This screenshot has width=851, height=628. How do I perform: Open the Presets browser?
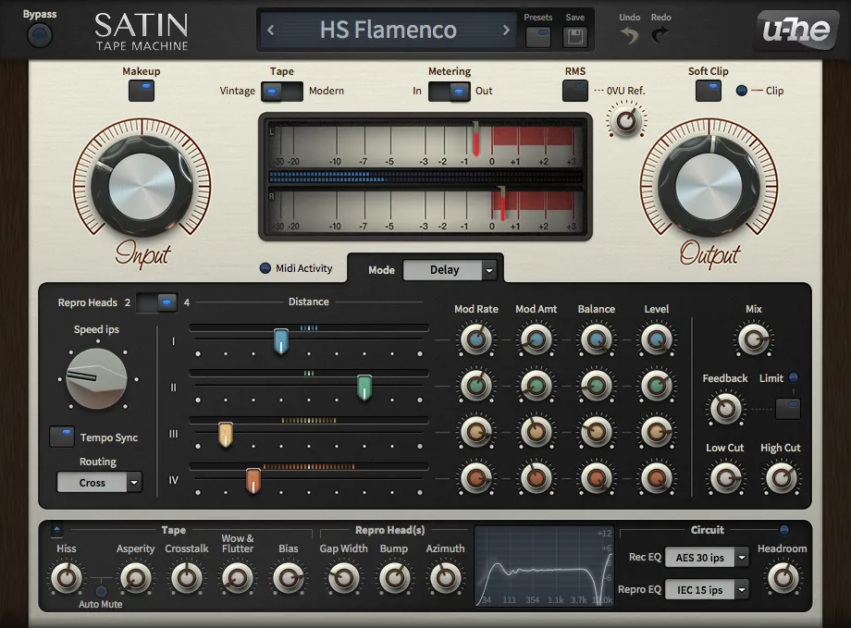[x=537, y=37]
